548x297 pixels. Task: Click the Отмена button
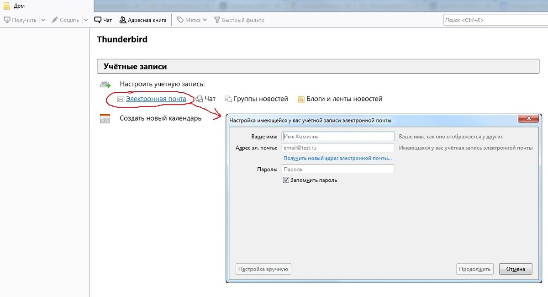tap(516, 269)
